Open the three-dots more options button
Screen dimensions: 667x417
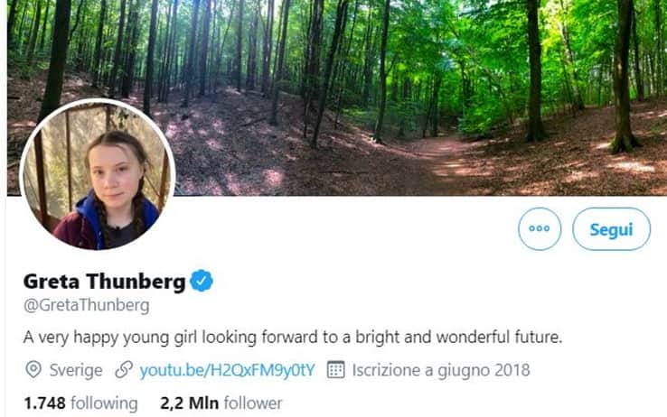pyautogui.click(x=540, y=229)
